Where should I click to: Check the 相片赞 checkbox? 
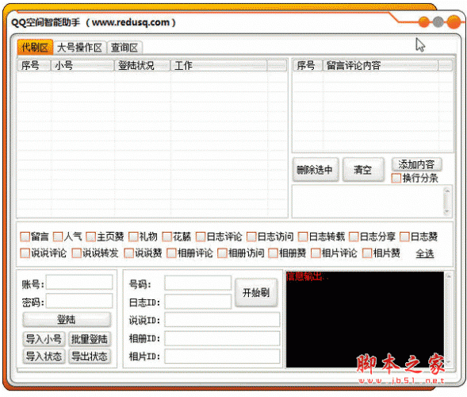click(x=367, y=253)
